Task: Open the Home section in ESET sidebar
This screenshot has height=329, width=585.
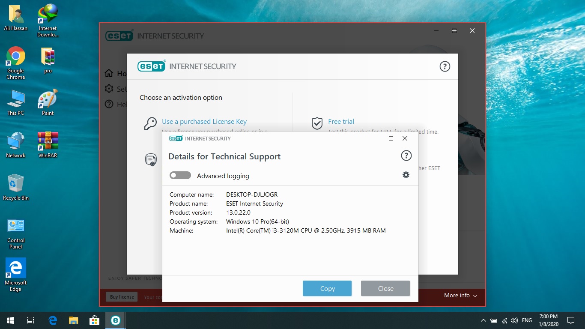Action: (116, 74)
